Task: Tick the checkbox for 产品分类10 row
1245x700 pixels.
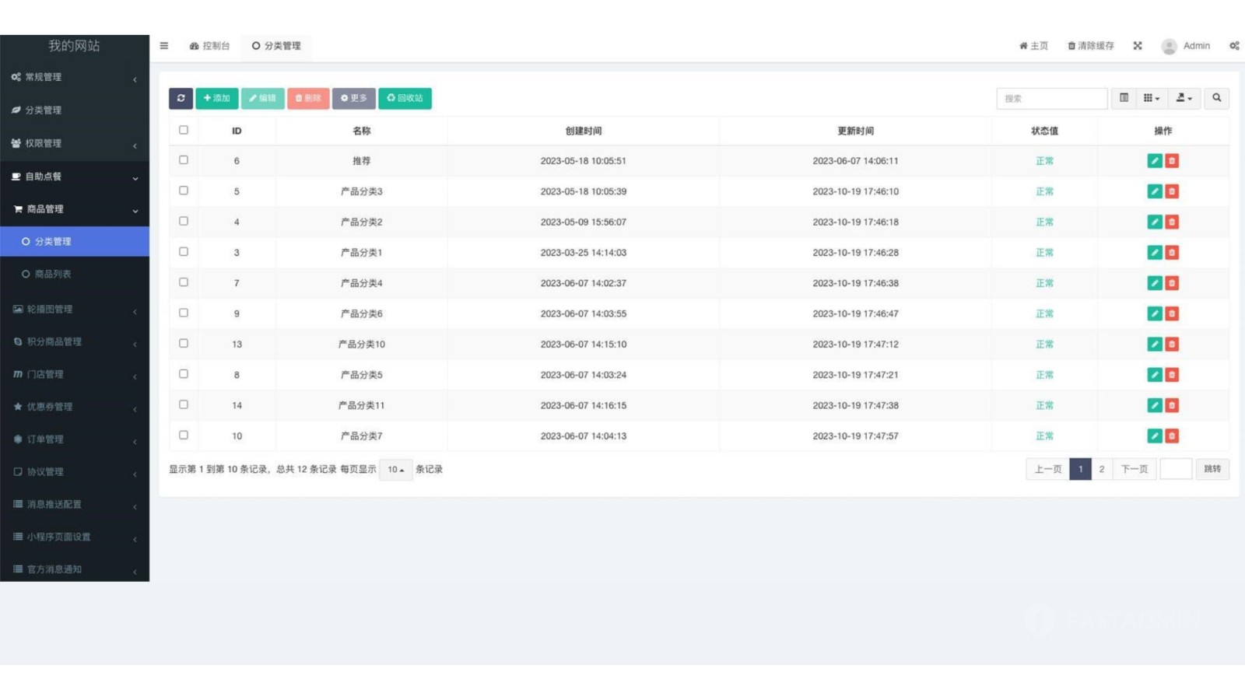Action: 184,343
